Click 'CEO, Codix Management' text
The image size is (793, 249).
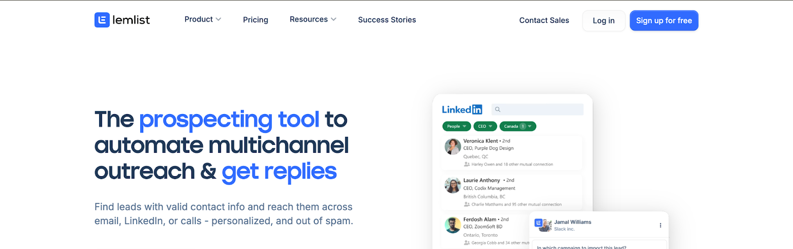tap(489, 188)
